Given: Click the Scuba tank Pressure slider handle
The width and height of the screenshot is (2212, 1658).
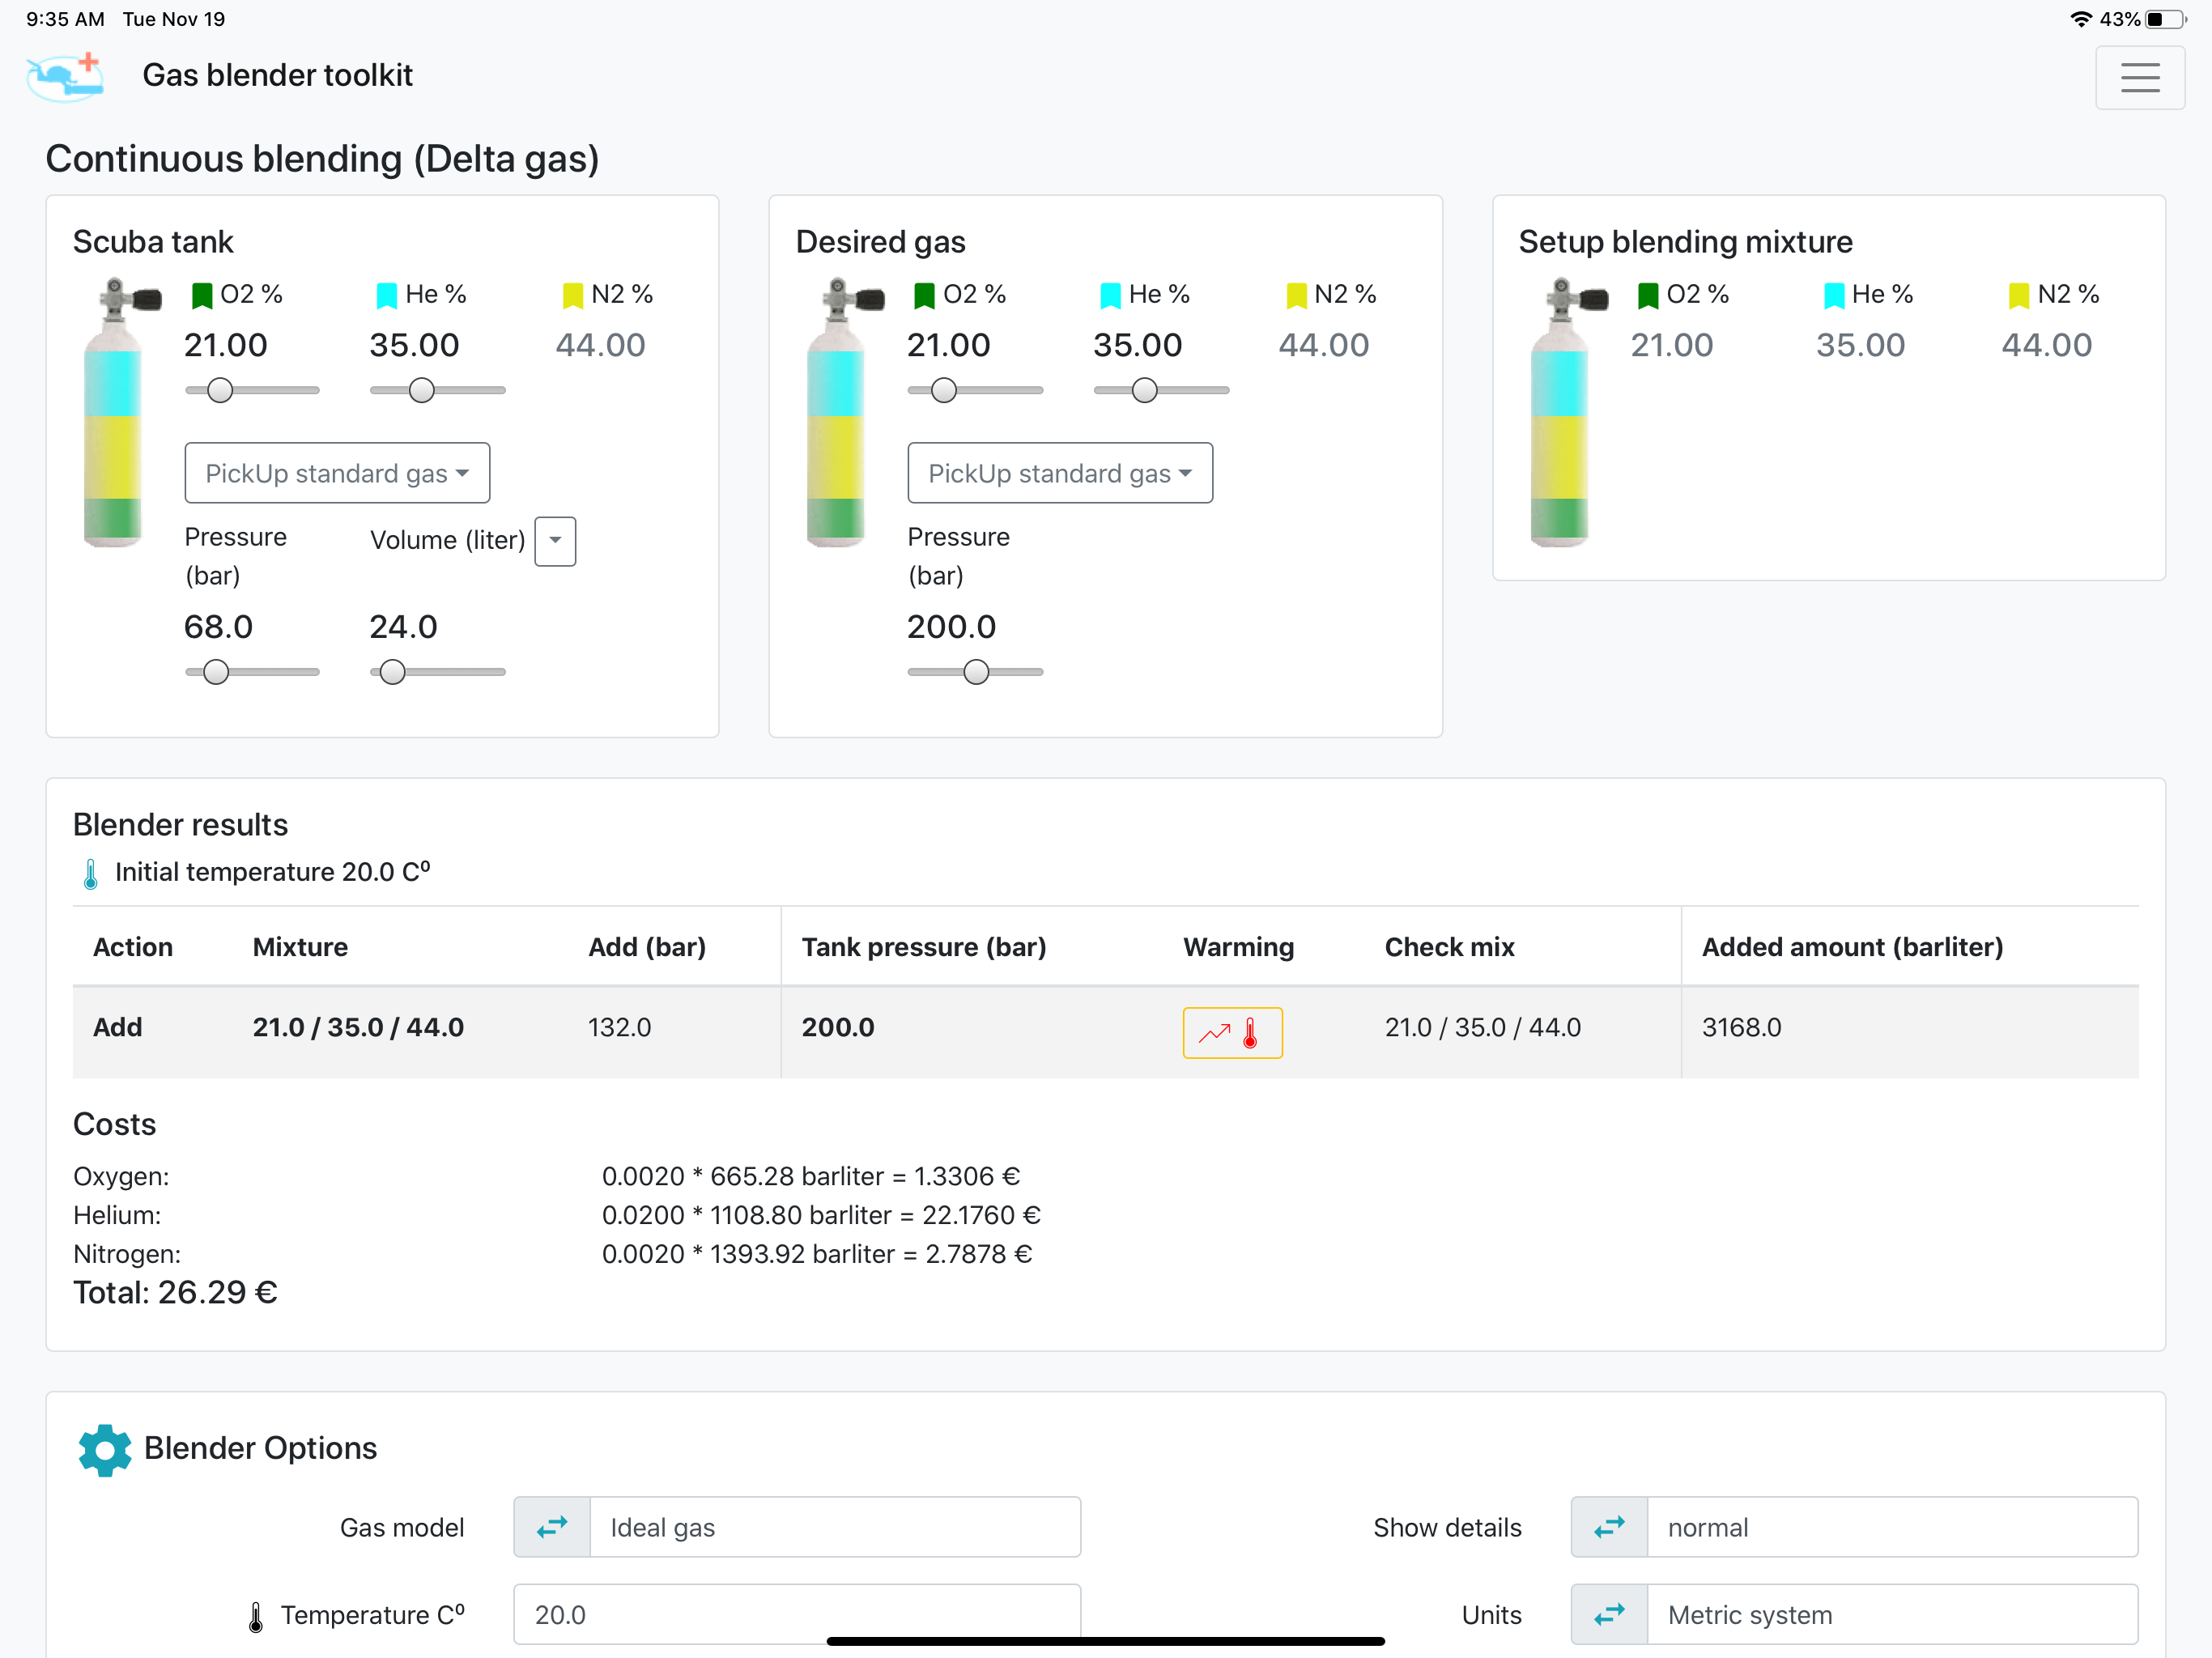Looking at the screenshot, I should [216, 672].
